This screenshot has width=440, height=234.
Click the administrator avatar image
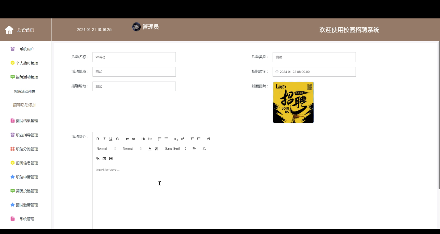click(136, 27)
